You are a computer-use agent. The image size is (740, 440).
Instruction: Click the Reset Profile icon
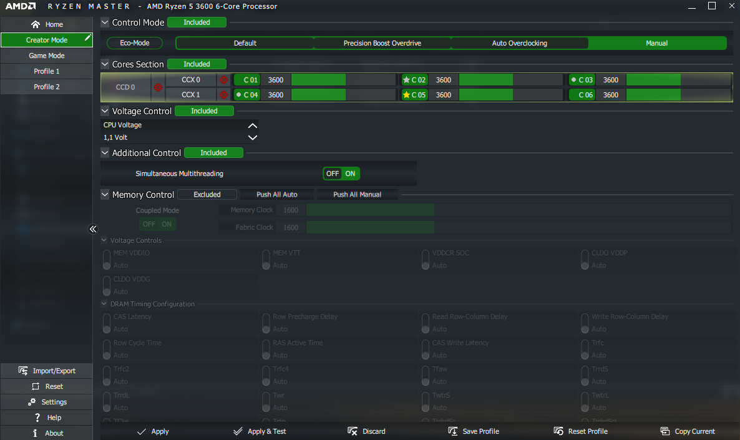tap(558, 431)
